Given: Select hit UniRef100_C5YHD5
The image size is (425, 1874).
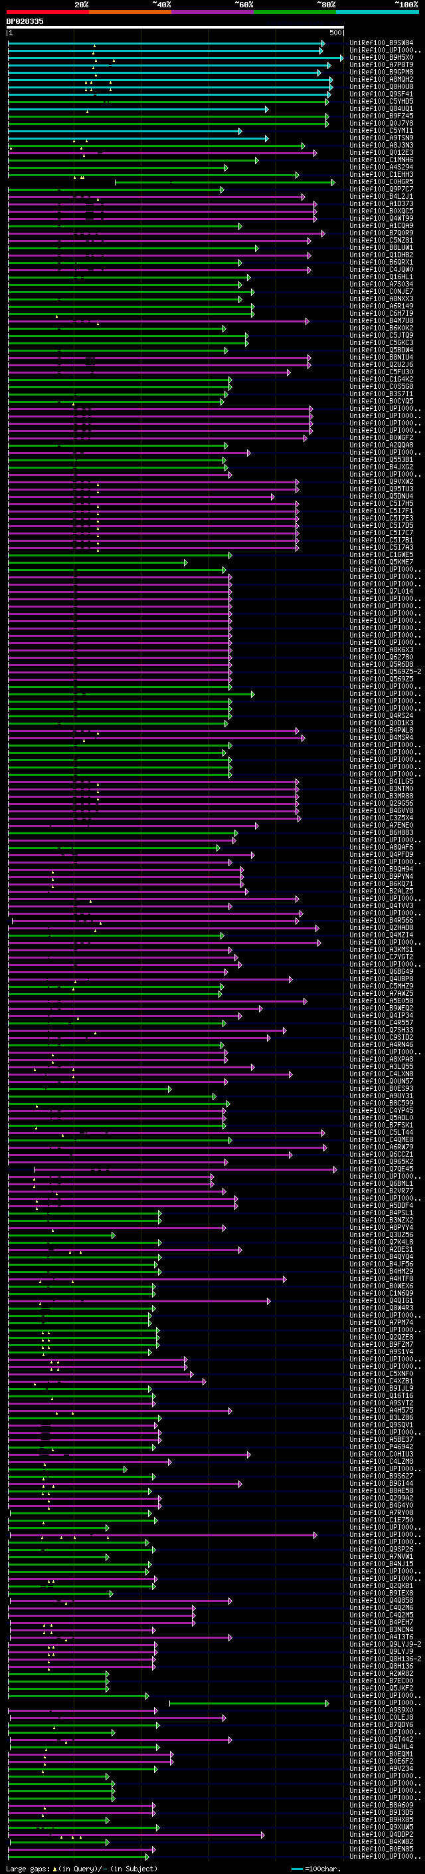Looking at the screenshot, I should pos(381,101).
